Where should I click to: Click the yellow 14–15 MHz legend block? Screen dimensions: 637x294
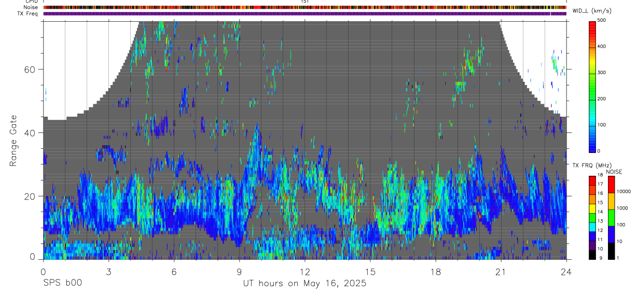click(x=592, y=208)
